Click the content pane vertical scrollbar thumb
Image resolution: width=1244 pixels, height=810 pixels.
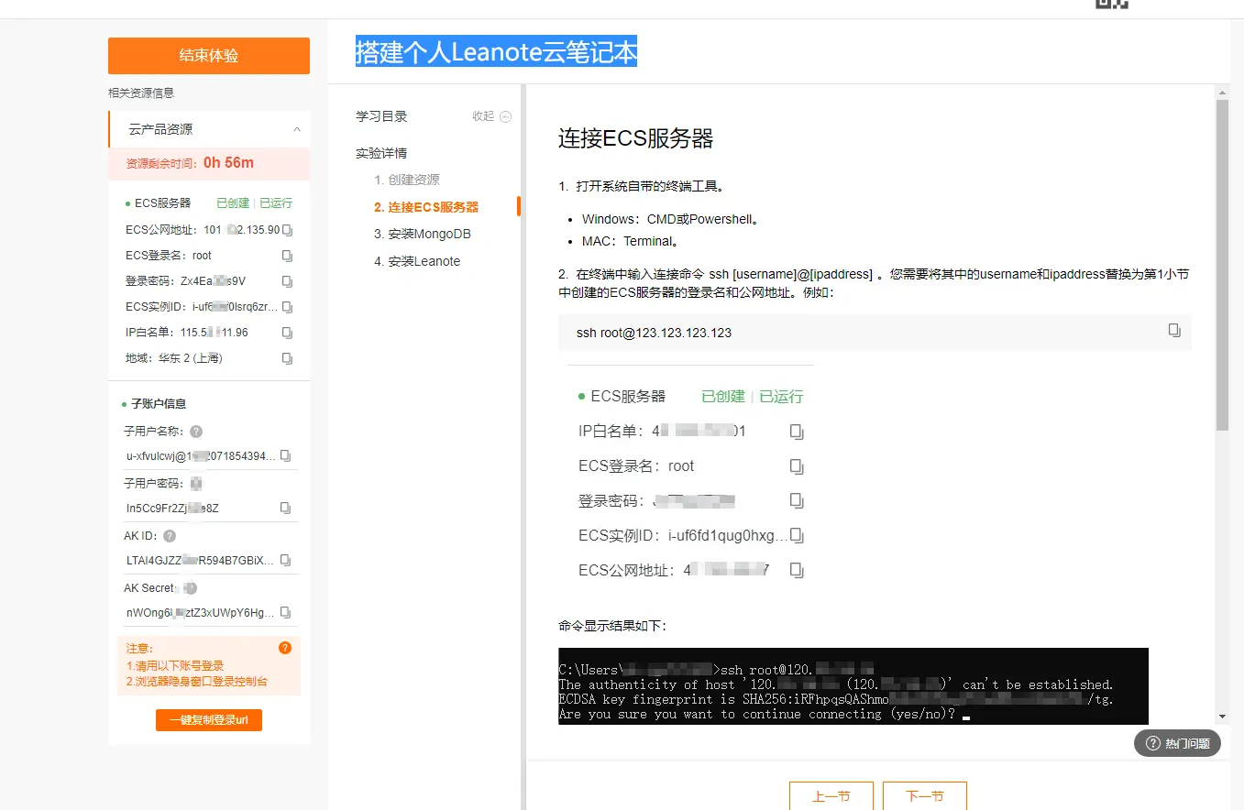(x=1222, y=265)
